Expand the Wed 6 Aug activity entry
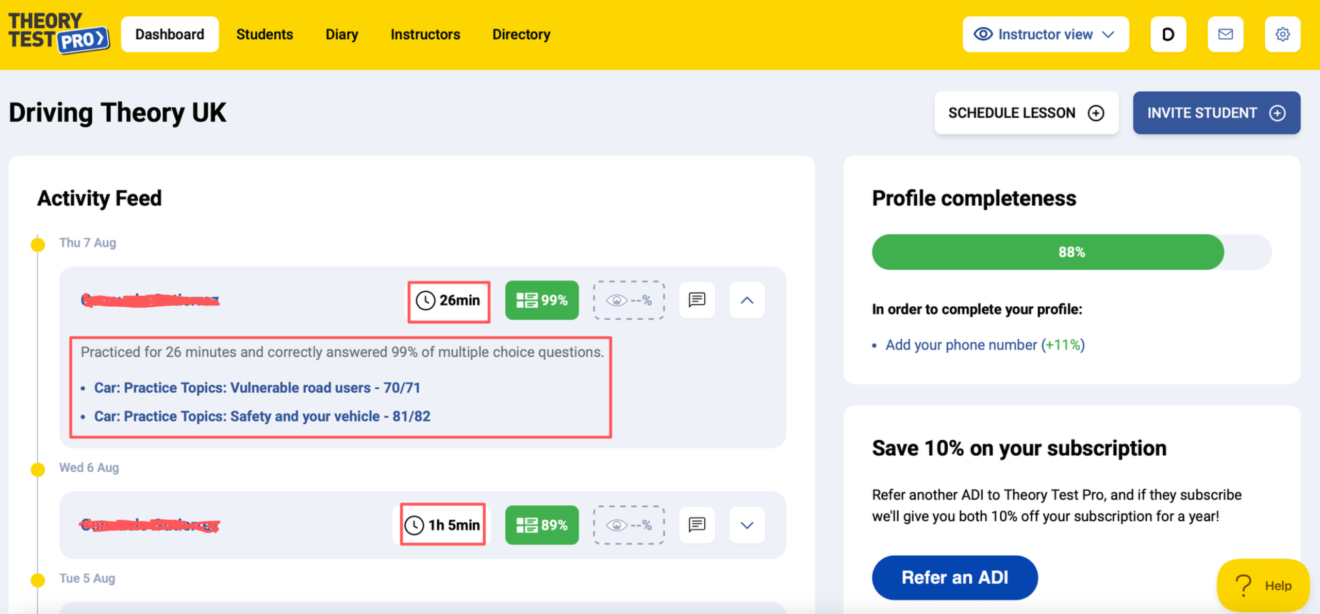 pyautogui.click(x=747, y=525)
